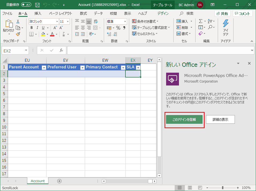The height and width of the screenshot is (191, 256).
Task: Toggle Bold formatting
Action: point(32,28)
